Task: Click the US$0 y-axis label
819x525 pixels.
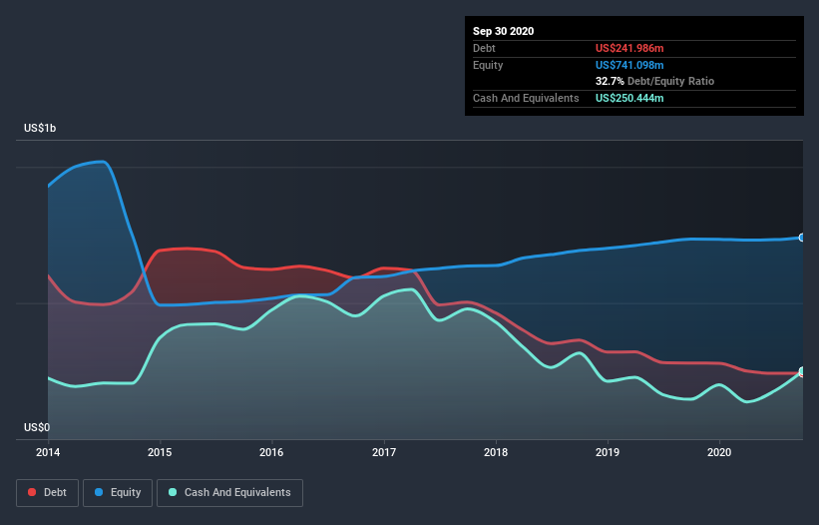Action: pos(37,427)
